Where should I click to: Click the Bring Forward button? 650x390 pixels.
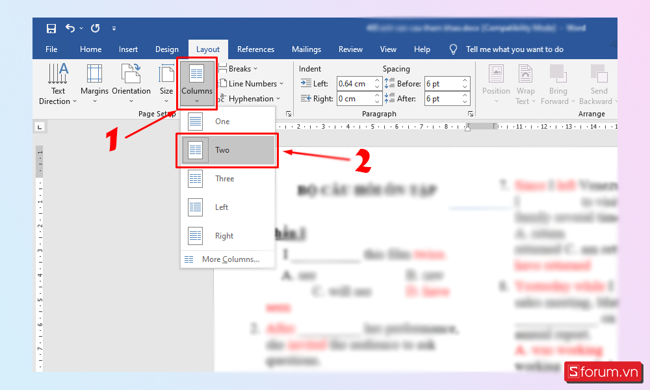[x=558, y=84]
